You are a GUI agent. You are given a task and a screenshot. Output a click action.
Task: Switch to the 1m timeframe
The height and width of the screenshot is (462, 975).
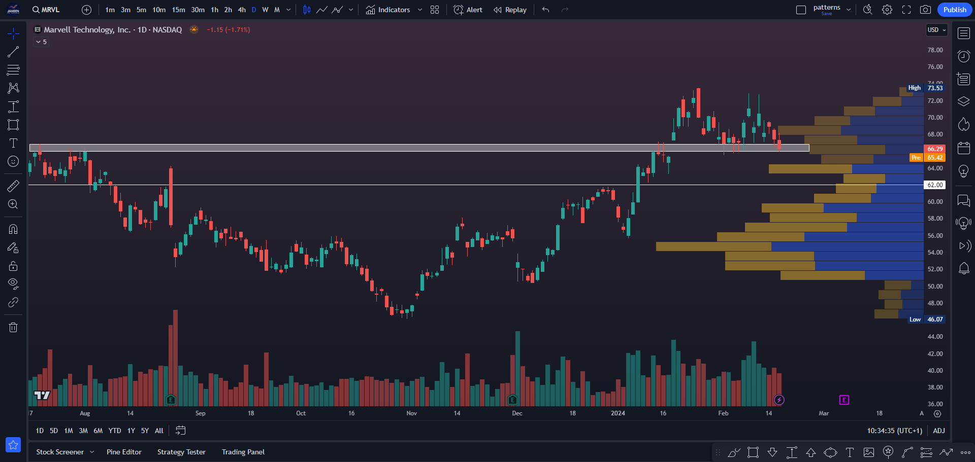[x=110, y=10]
